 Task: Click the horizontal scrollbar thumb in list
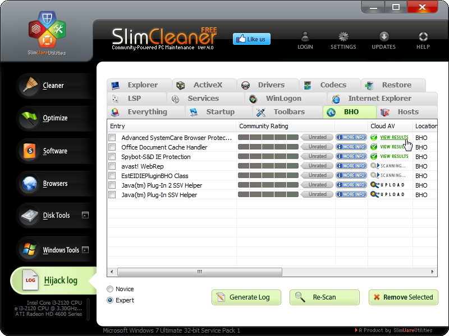[200, 272]
